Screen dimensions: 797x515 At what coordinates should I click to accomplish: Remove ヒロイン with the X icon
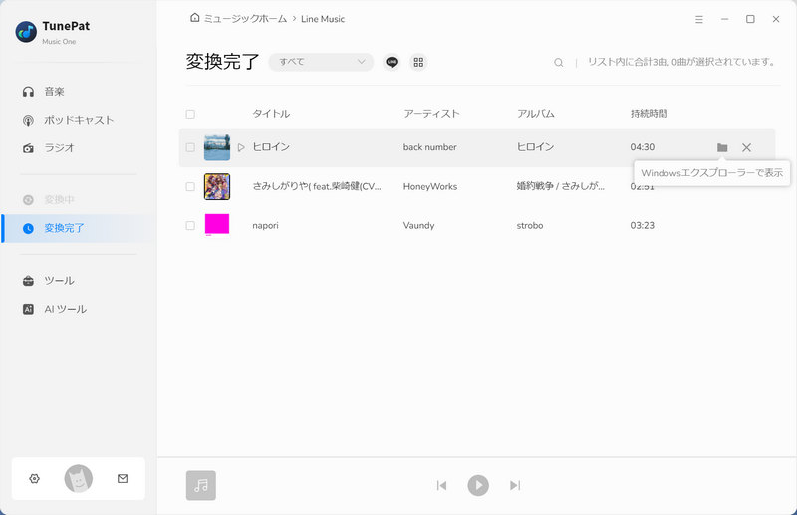(x=746, y=148)
